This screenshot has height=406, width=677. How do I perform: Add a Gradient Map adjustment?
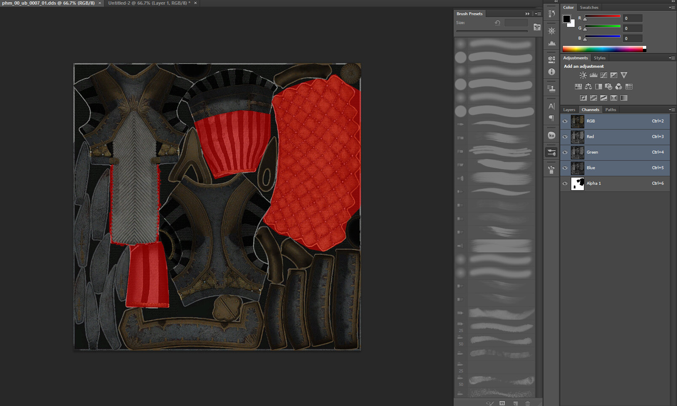(624, 98)
